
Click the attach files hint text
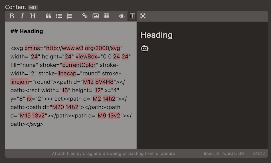[114, 154]
